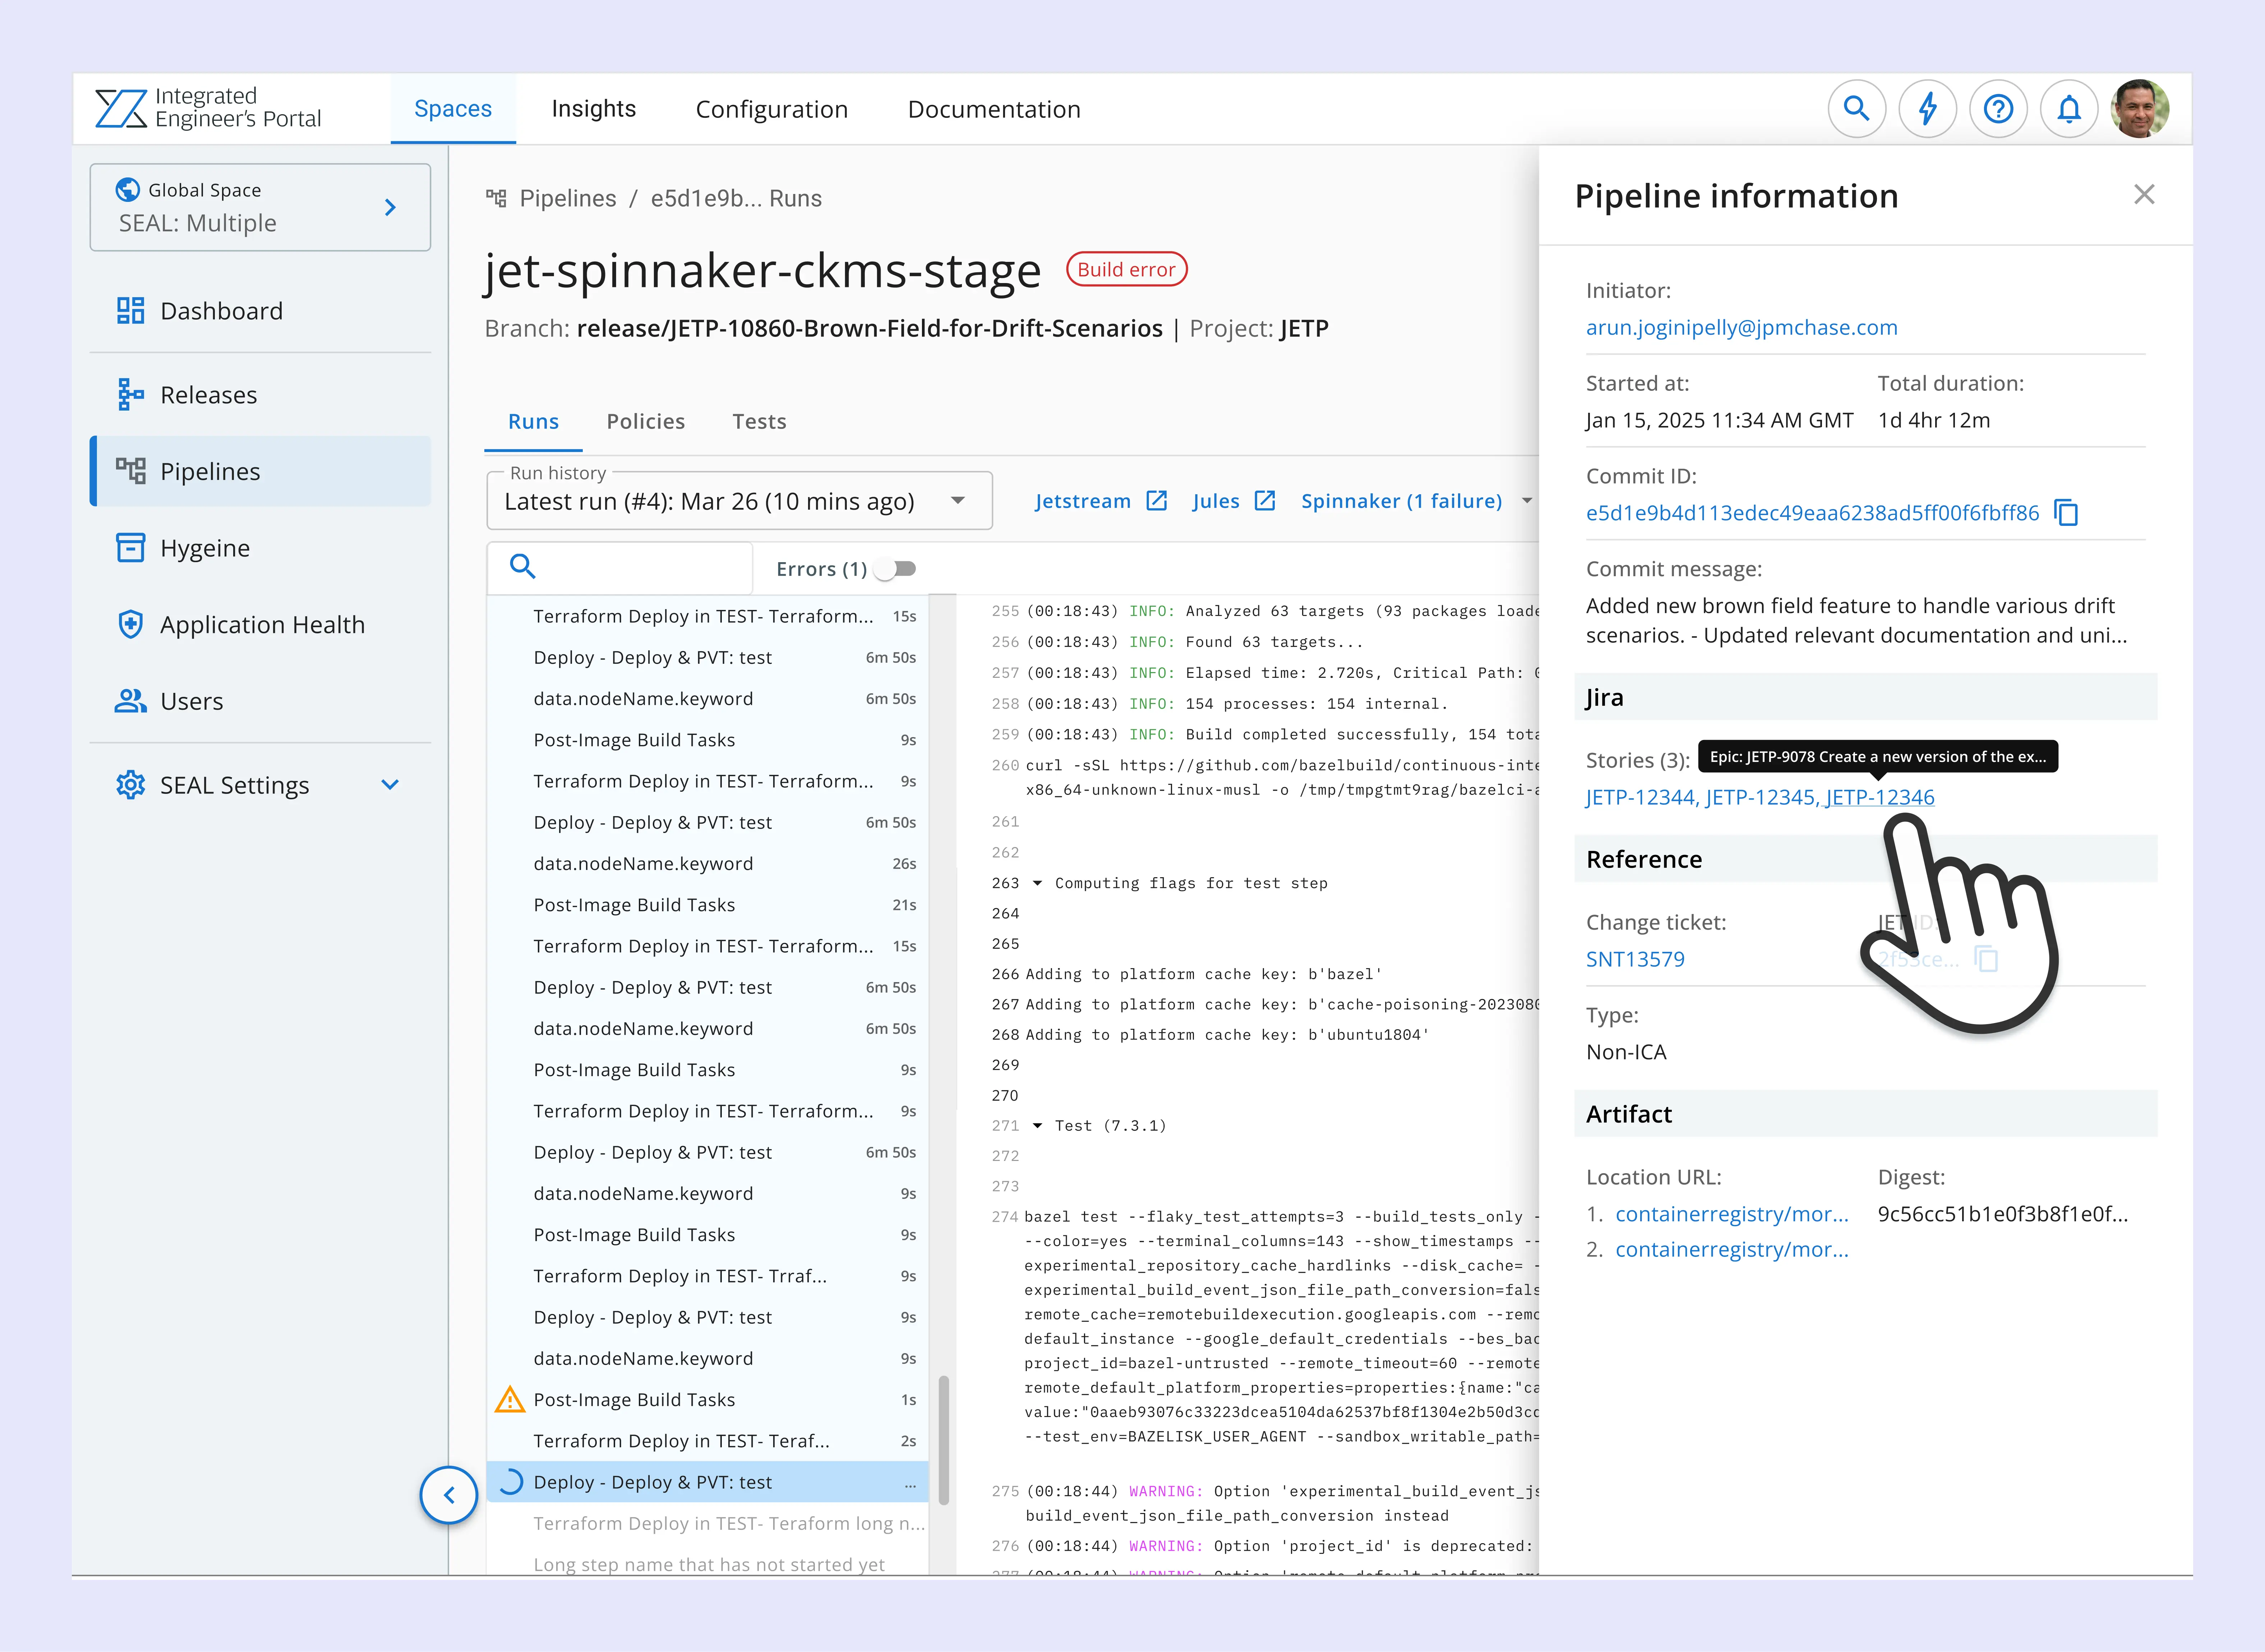The height and width of the screenshot is (1652, 2265).
Task: Select the 'data.nodeName.keyword' 26s step
Action: [x=708, y=864]
